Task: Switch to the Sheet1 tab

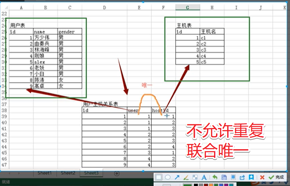Action: pos(45,173)
